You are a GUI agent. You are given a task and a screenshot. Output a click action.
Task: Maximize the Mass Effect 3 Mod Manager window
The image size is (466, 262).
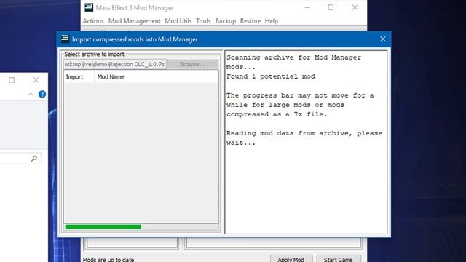[x=331, y=7]
